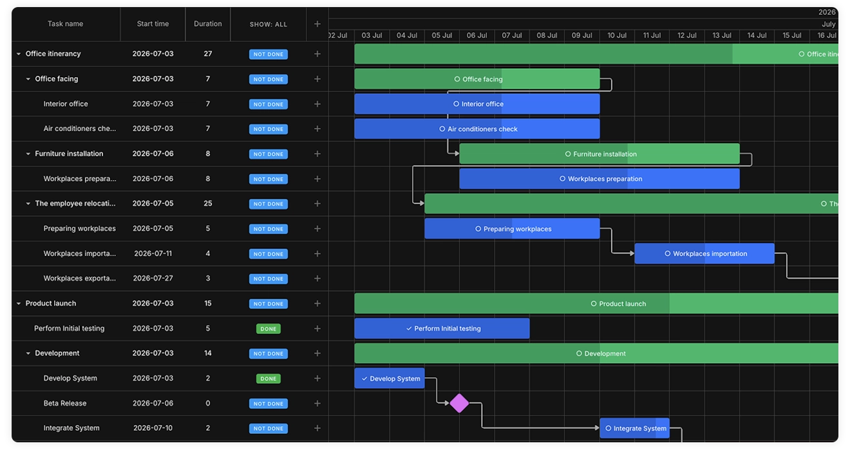Image resolution: width=850 pixels, height=459 pixels.
Task: Toggle NOT DONE badge for Interior office
Action: tap(269, 104)
